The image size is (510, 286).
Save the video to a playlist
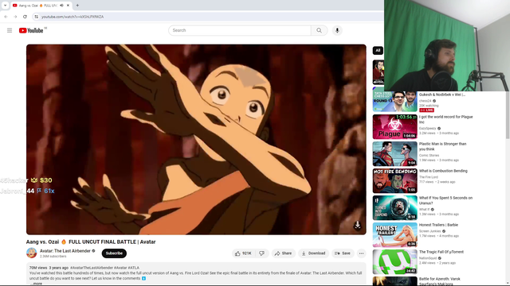(343, 253)
